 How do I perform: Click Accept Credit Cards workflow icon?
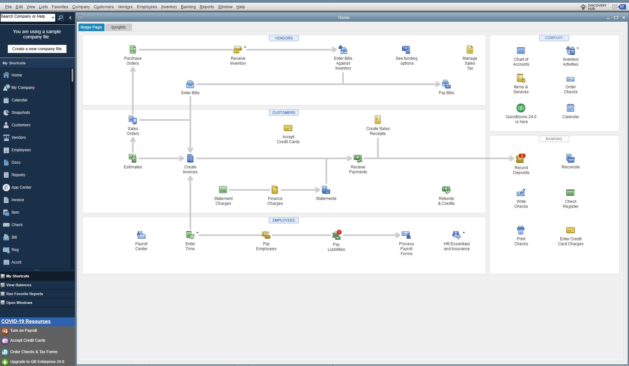tap(288, 128)
